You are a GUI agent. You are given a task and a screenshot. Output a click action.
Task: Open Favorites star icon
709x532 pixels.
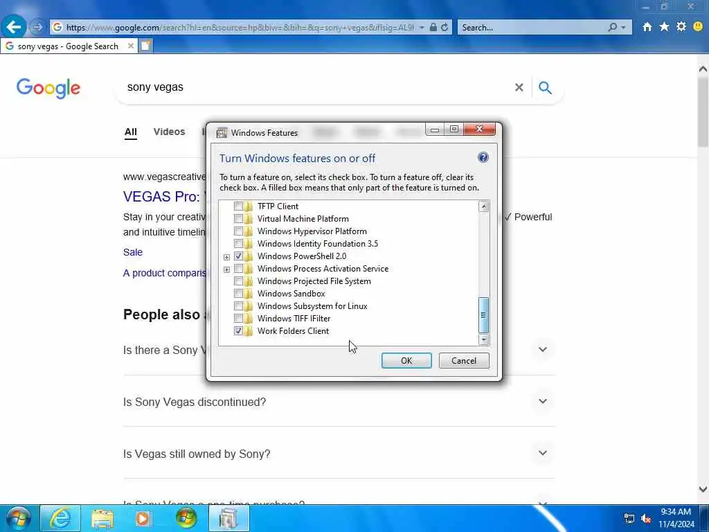pyautogui.click(x=664, y=27)
